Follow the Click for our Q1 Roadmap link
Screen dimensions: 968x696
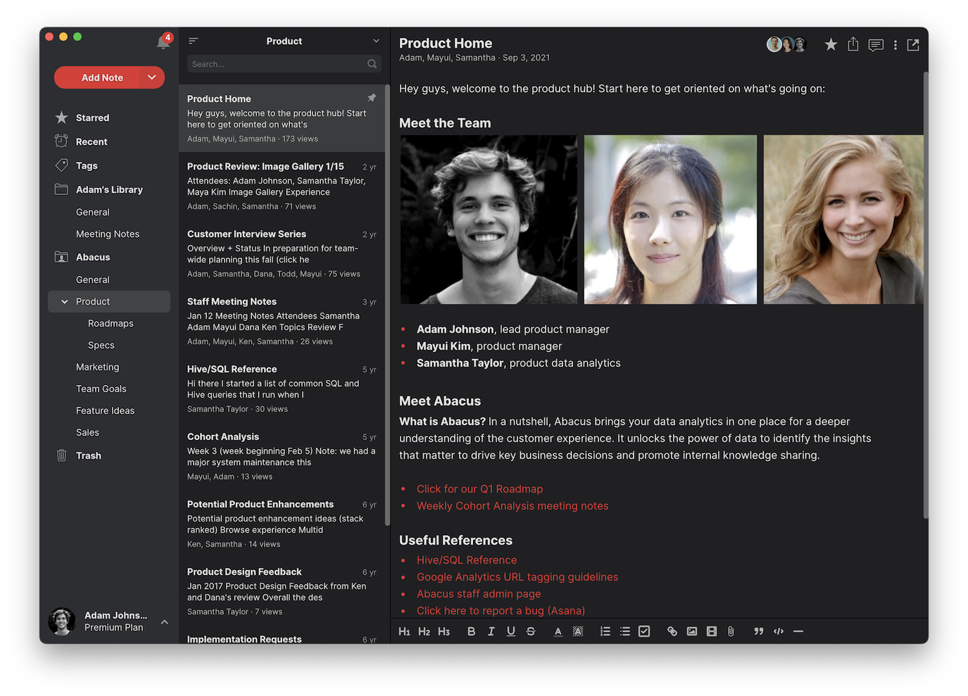479,489
